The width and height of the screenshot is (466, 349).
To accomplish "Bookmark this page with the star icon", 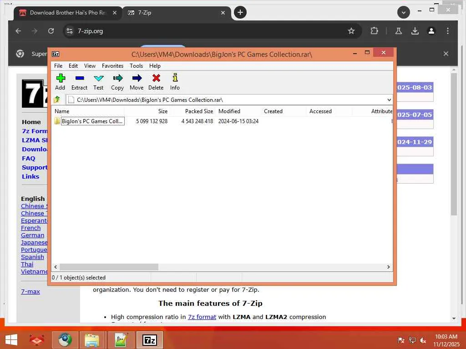I will click(351, 31).
